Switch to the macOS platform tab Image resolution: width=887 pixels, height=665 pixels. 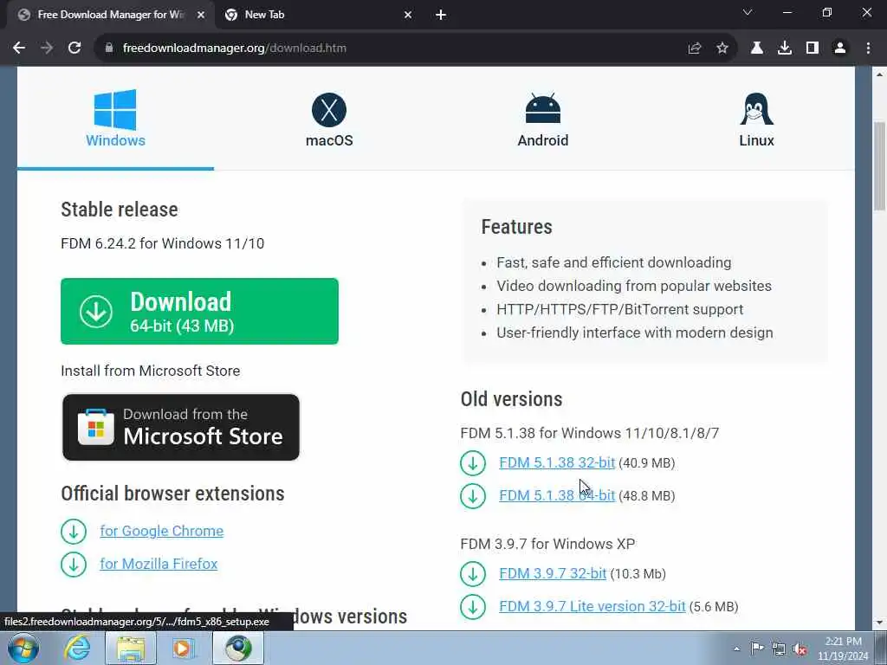329,119
